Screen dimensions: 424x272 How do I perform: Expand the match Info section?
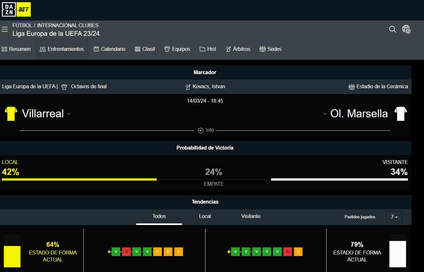pos(206,130)
